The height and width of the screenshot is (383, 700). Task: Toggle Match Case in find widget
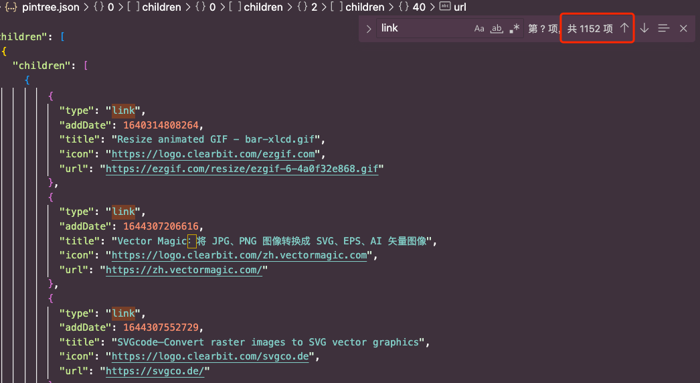479,29
